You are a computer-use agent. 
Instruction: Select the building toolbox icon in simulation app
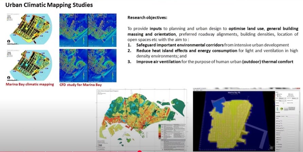[x=278, y=109]
